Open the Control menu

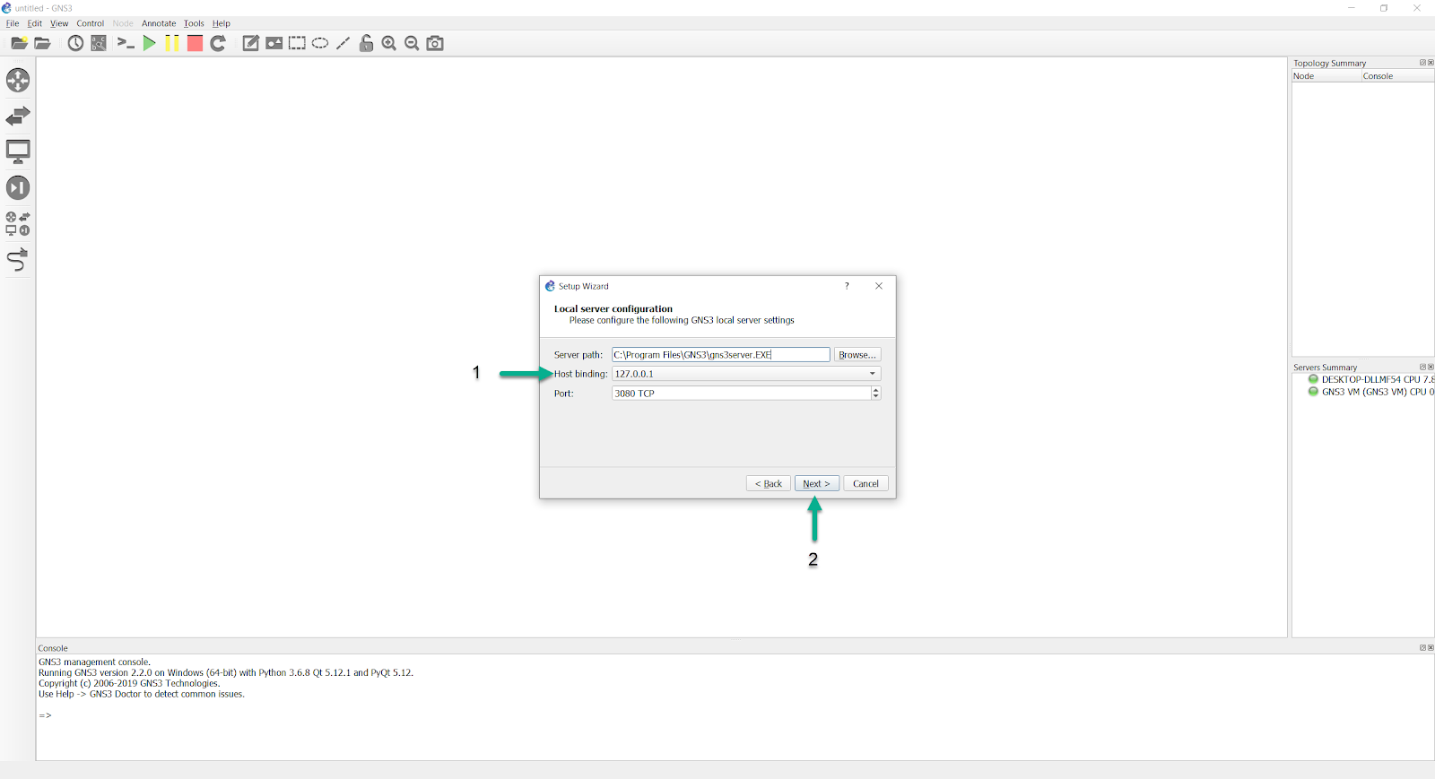coord(90,23)
